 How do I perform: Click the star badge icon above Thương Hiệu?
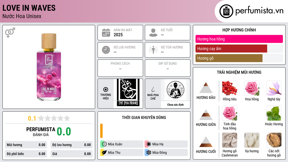click(x=106, y=89)
